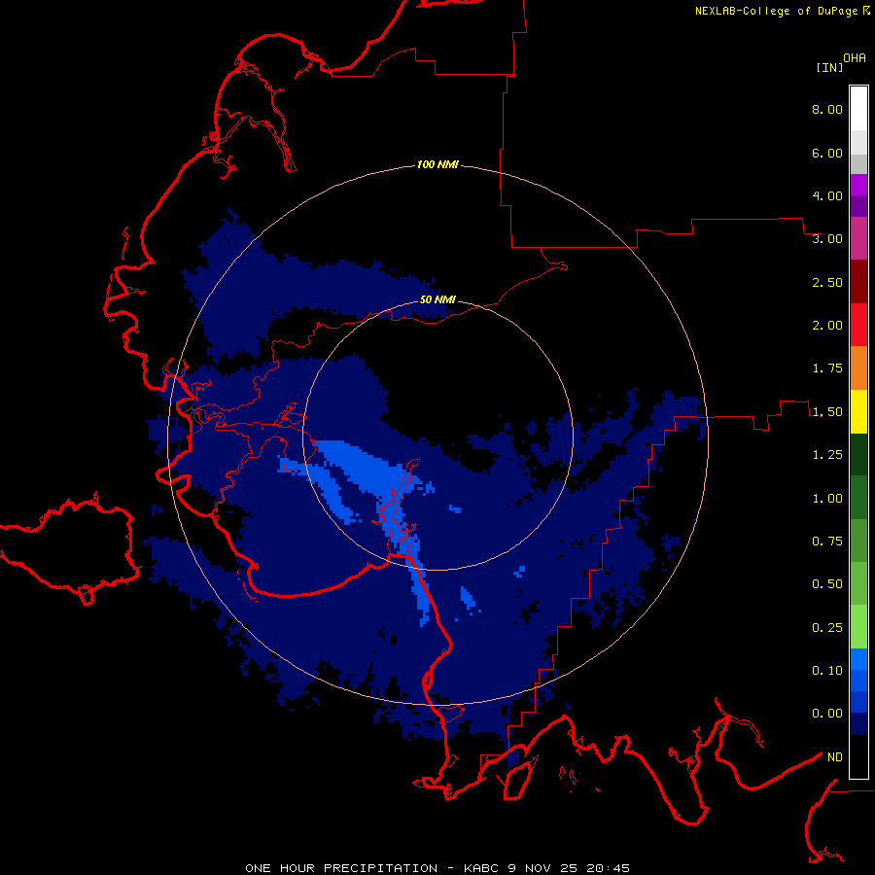Image resolution: width=875 pixels, height=875 pixels.
Task: Click the 100 NMI range ring label
Action: coord(437,164)
